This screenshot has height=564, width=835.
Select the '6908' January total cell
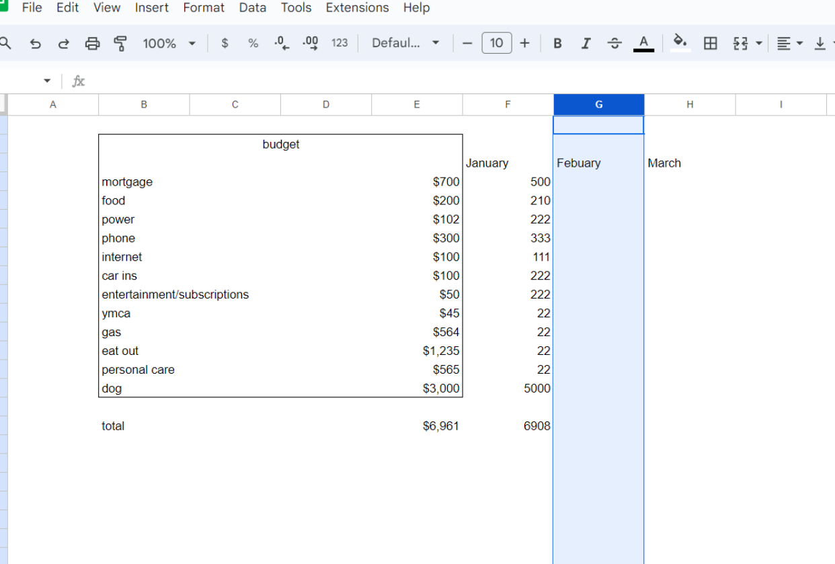point(508,426)
